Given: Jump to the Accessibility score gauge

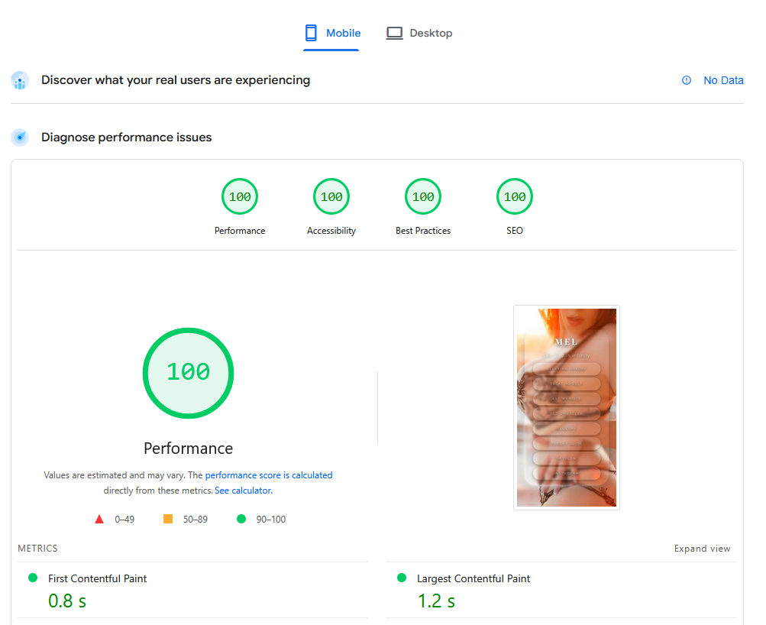Looking at the screenshot, I should coord(331,197).
